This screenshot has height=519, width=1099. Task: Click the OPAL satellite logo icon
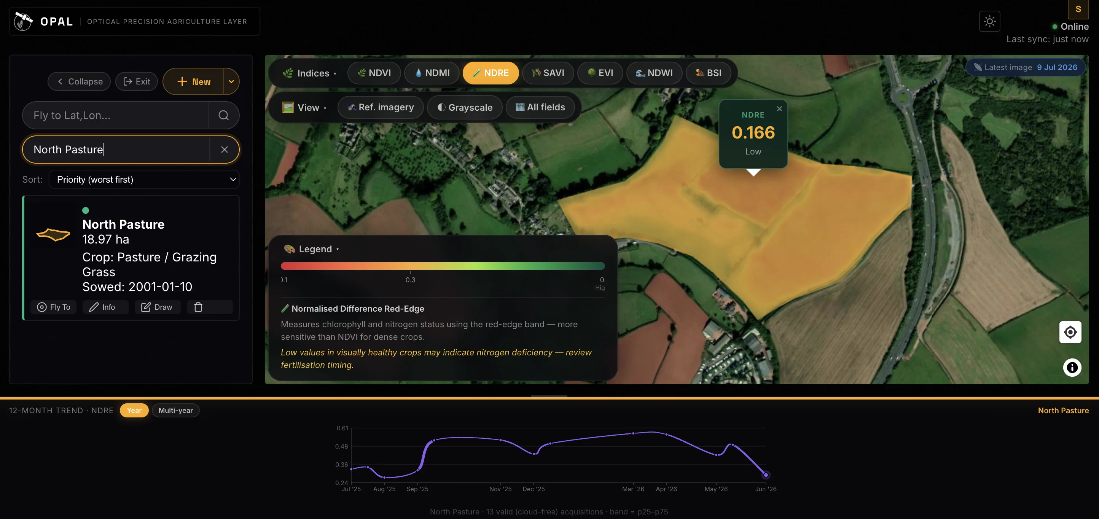23,21
